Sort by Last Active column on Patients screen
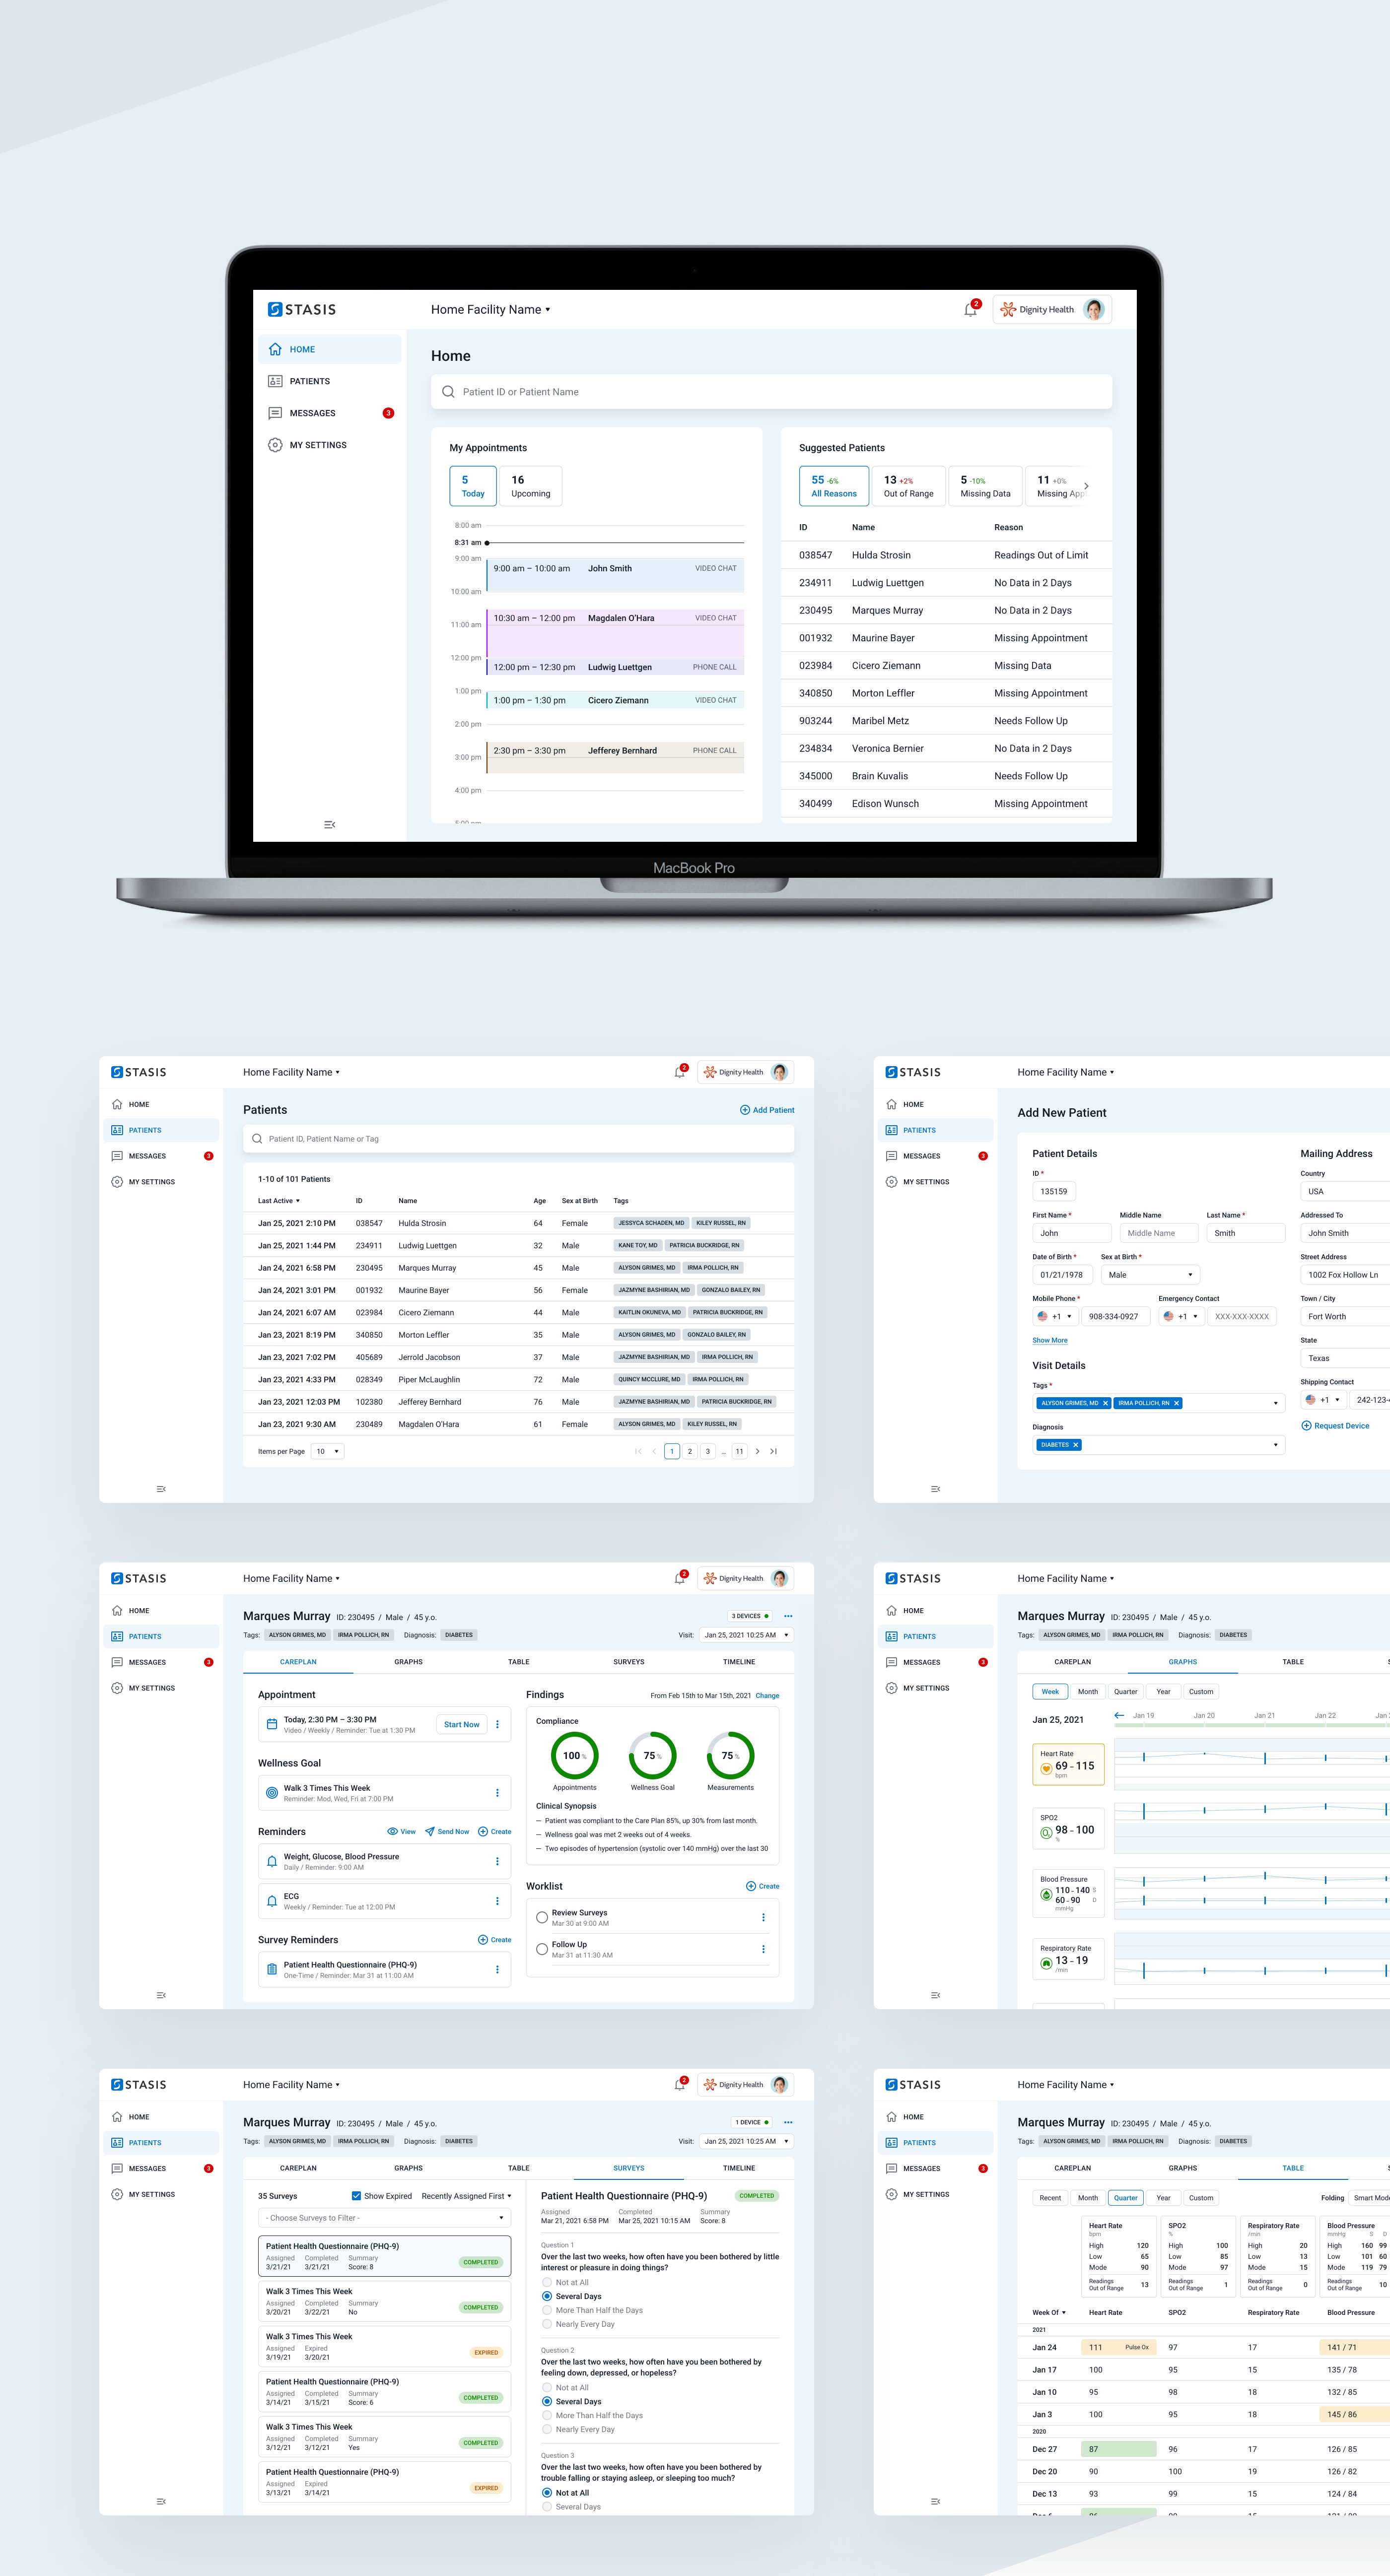Screen dimensions: 1390x2576 [278, 1201]
